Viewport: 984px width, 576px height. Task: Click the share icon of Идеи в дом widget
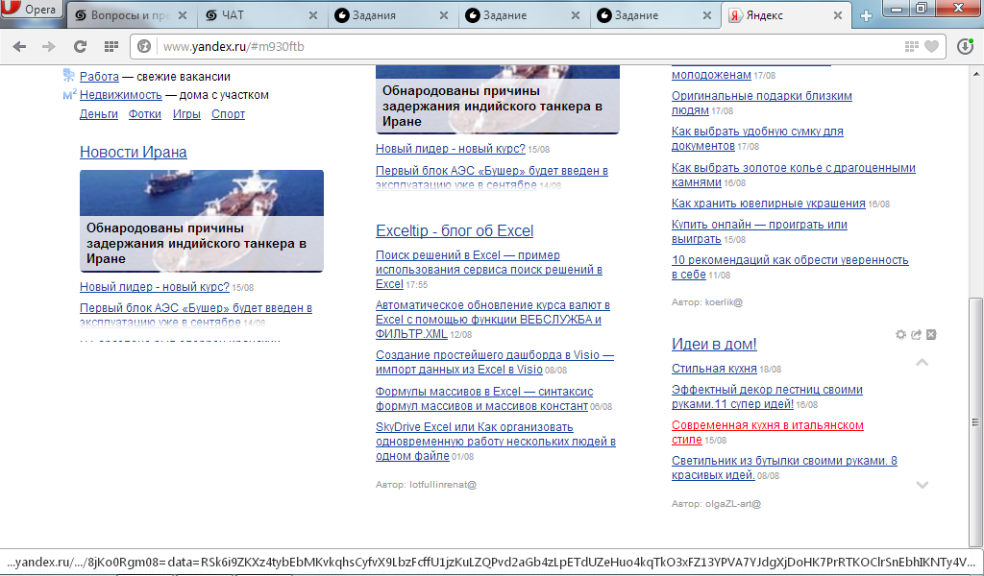coord(916,335)
